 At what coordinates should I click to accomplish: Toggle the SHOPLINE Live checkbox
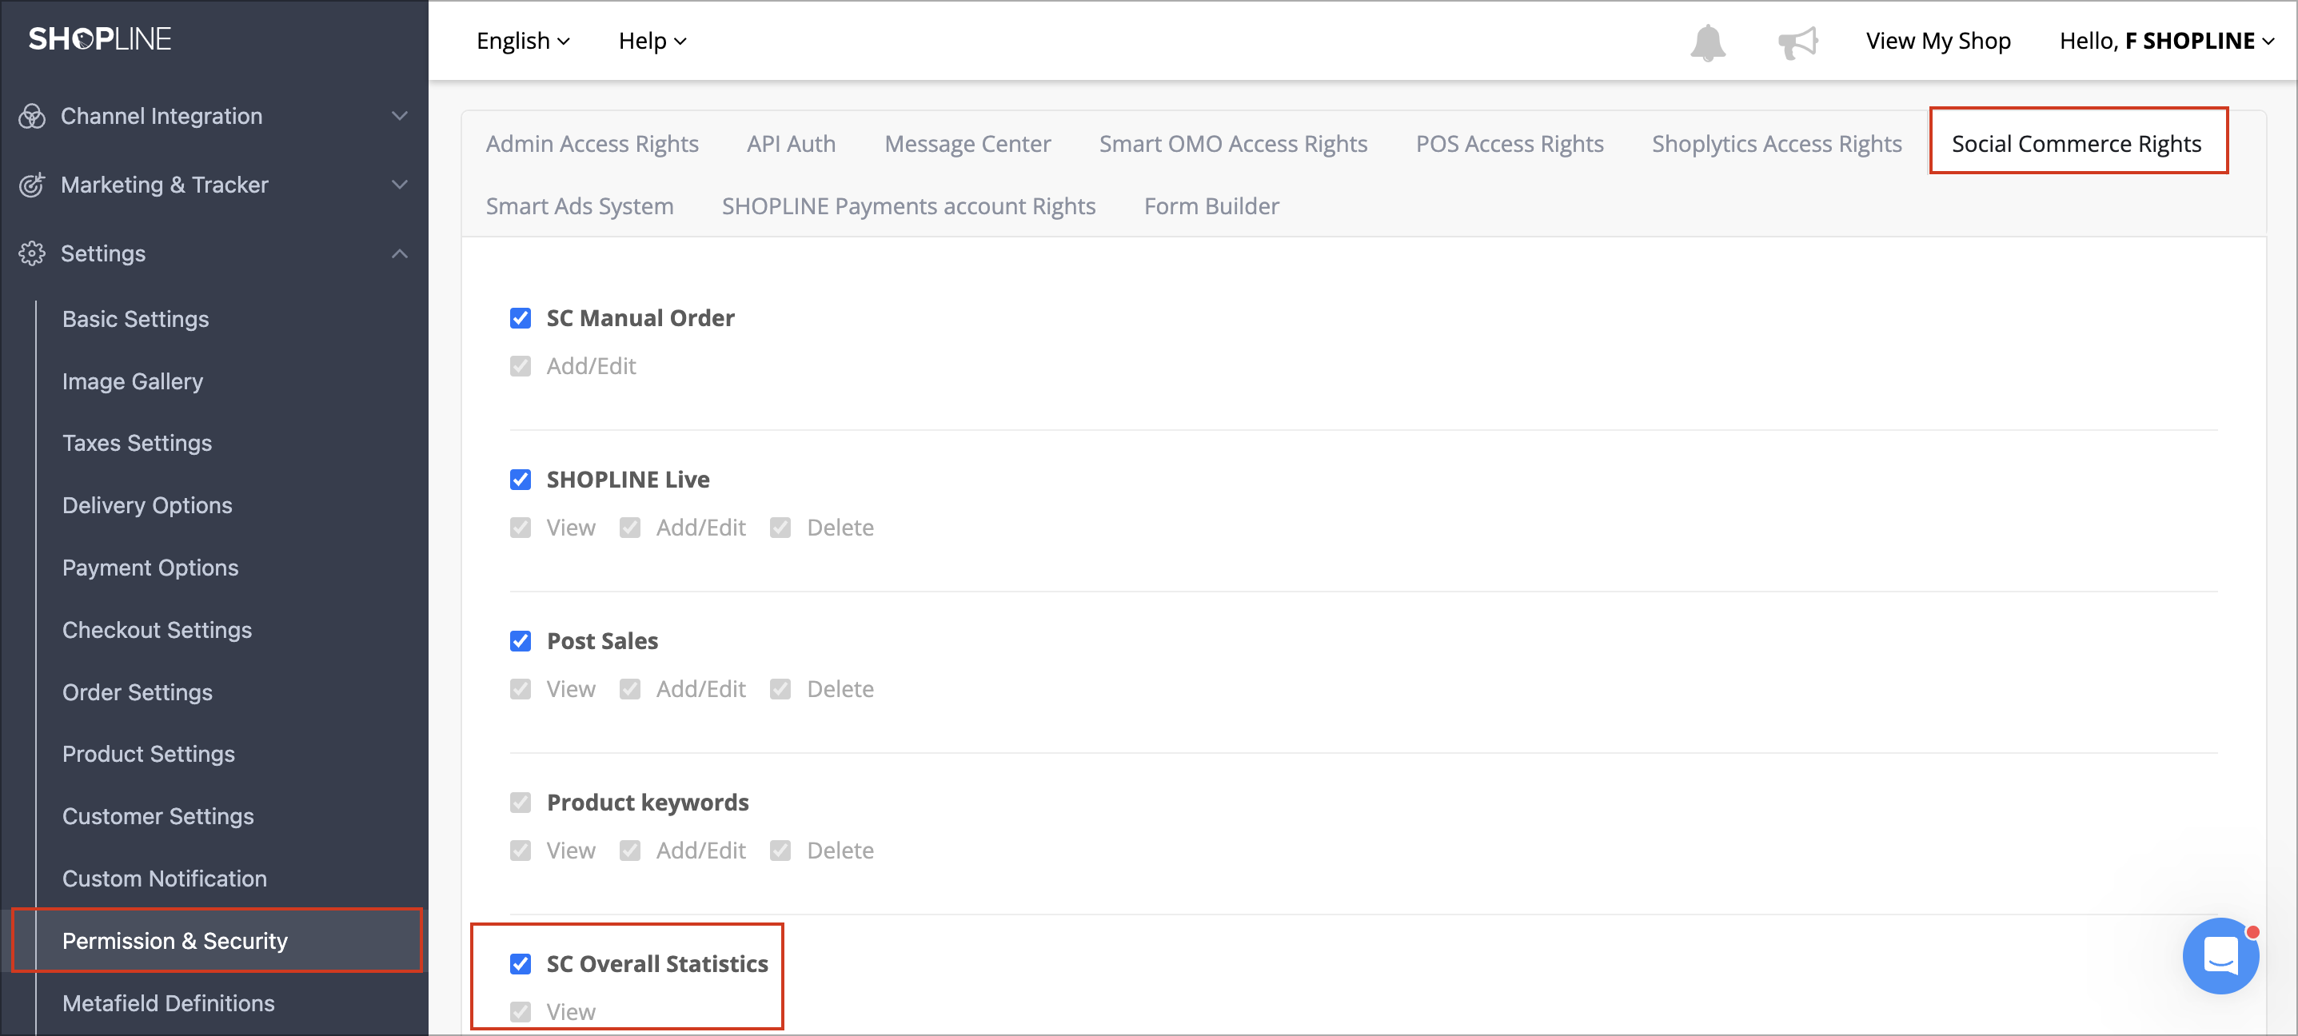[520, 480]
